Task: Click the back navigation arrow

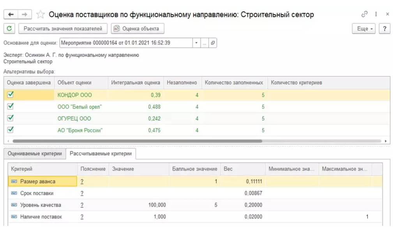Action: [x=11, y=14]
